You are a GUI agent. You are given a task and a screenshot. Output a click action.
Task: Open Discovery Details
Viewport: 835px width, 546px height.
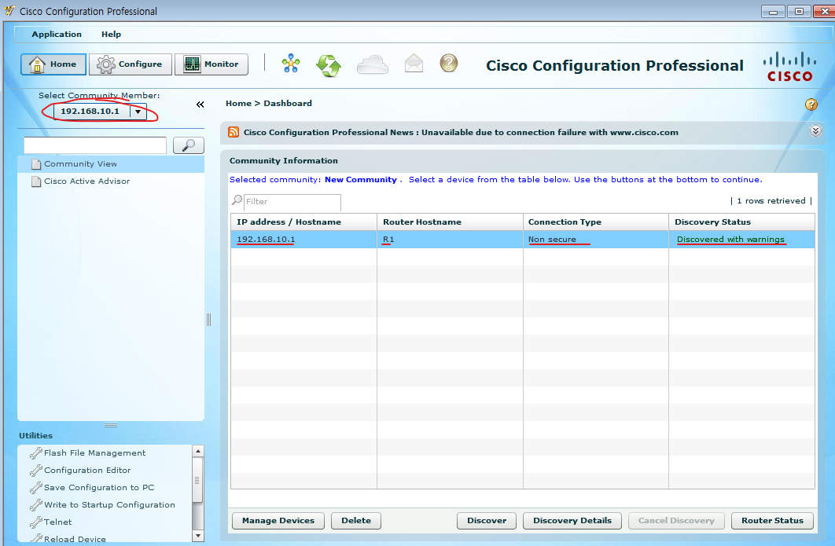tap(572, 520)
